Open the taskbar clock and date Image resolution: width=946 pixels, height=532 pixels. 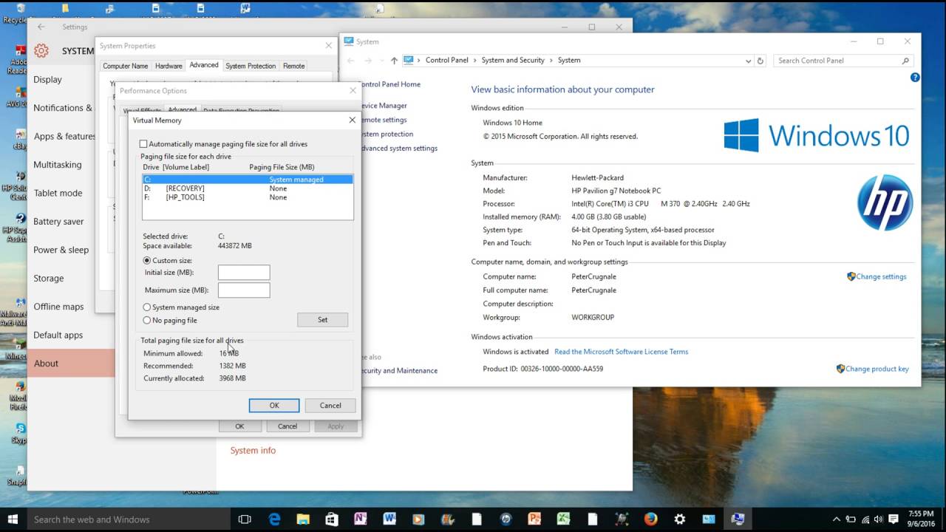(920, 519)
